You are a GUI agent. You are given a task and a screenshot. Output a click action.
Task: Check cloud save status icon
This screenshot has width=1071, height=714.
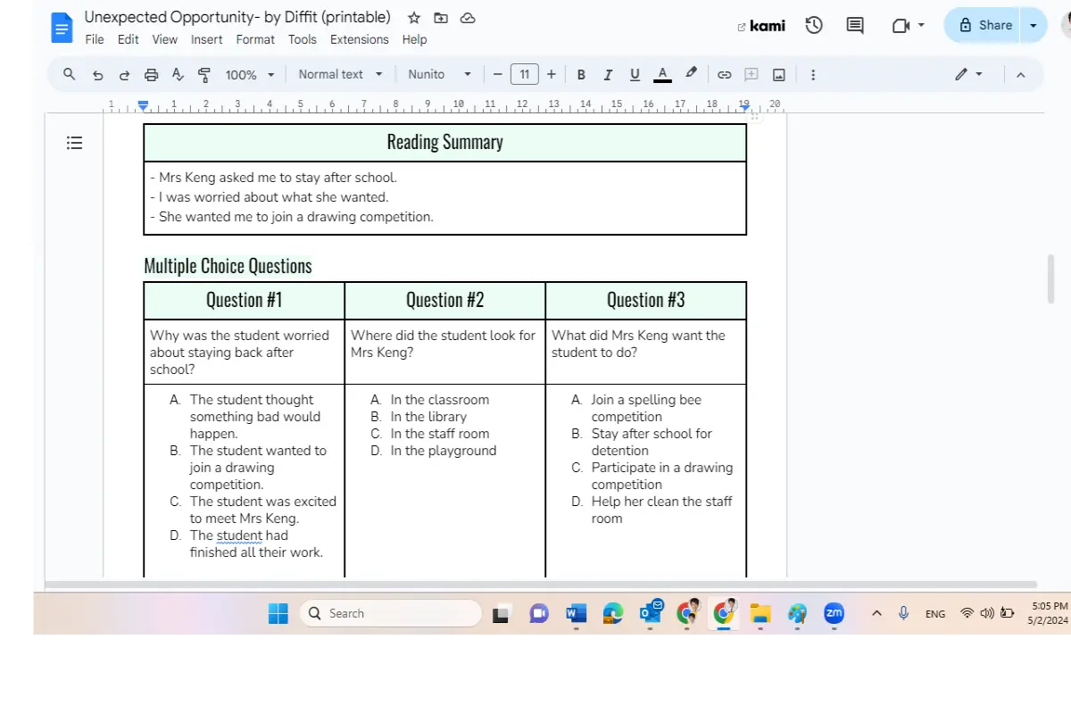pos(468,18)
